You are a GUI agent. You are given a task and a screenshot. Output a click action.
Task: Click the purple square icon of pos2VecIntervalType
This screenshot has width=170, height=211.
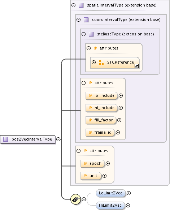(x=6, y=139)
